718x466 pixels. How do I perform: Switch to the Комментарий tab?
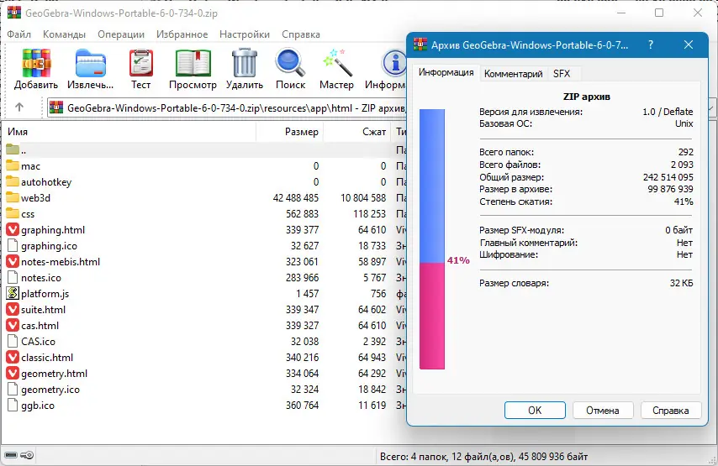(x=514, y=74)
